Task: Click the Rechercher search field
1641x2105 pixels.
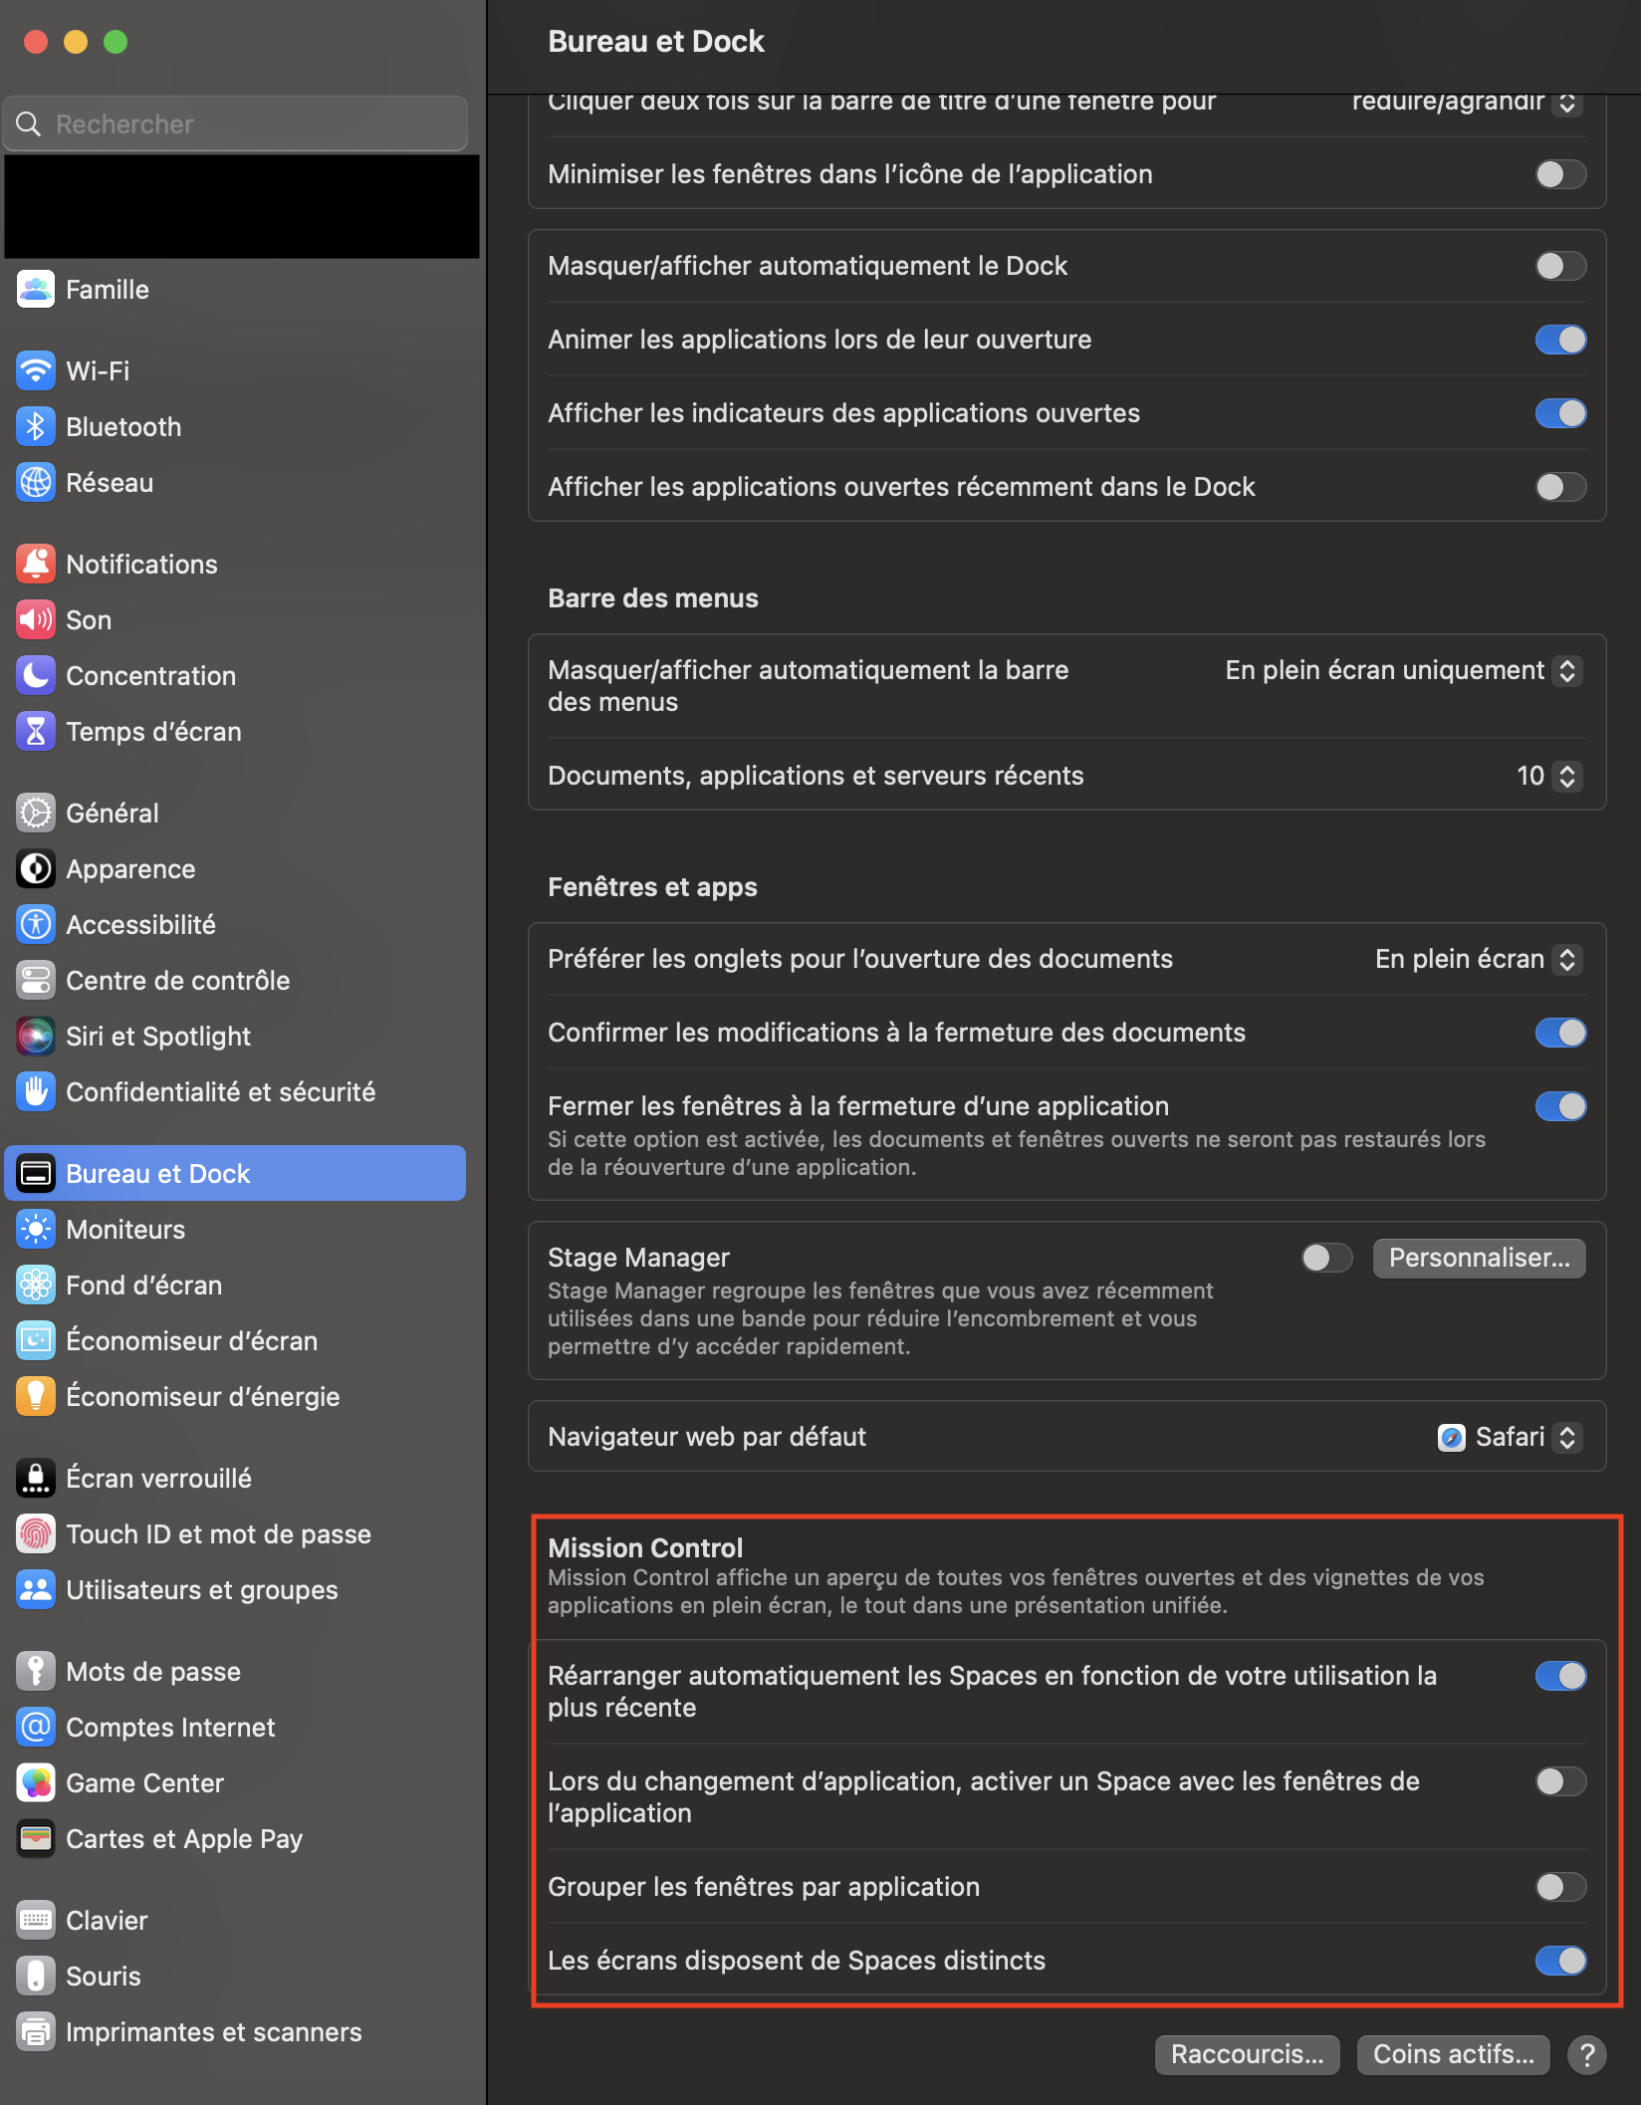Action: pyautogui.click(x=236, y=124)
